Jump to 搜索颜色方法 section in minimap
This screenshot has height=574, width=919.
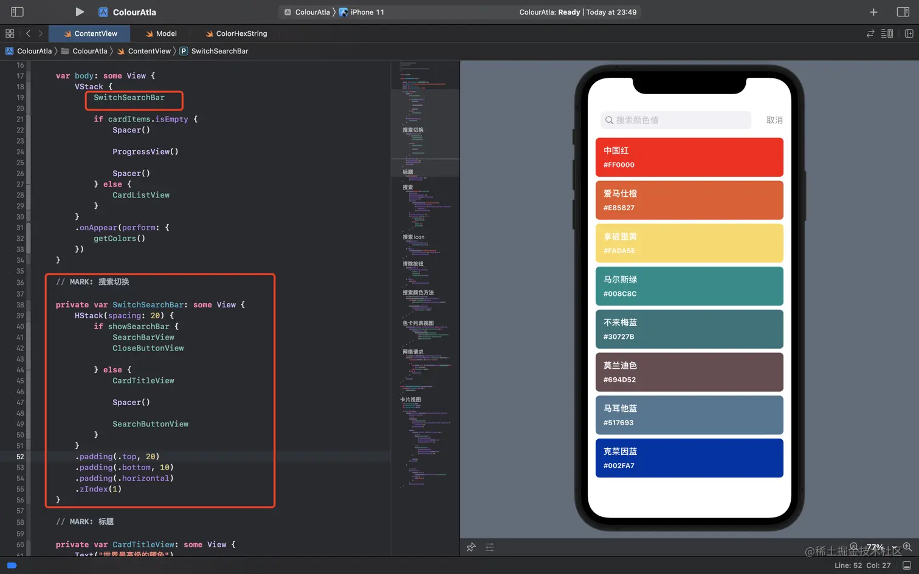418,293
